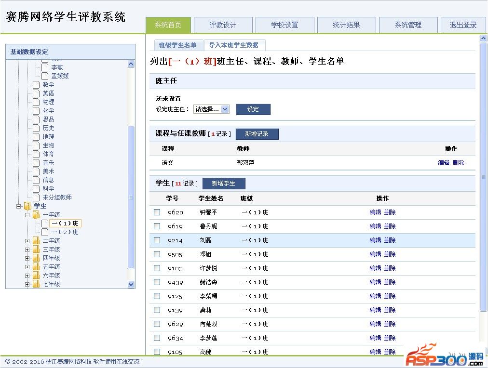Viewport: 488px width, 368px height.
Task: Click the tree panel vertical scrollbar thumb
Action: 131,197
